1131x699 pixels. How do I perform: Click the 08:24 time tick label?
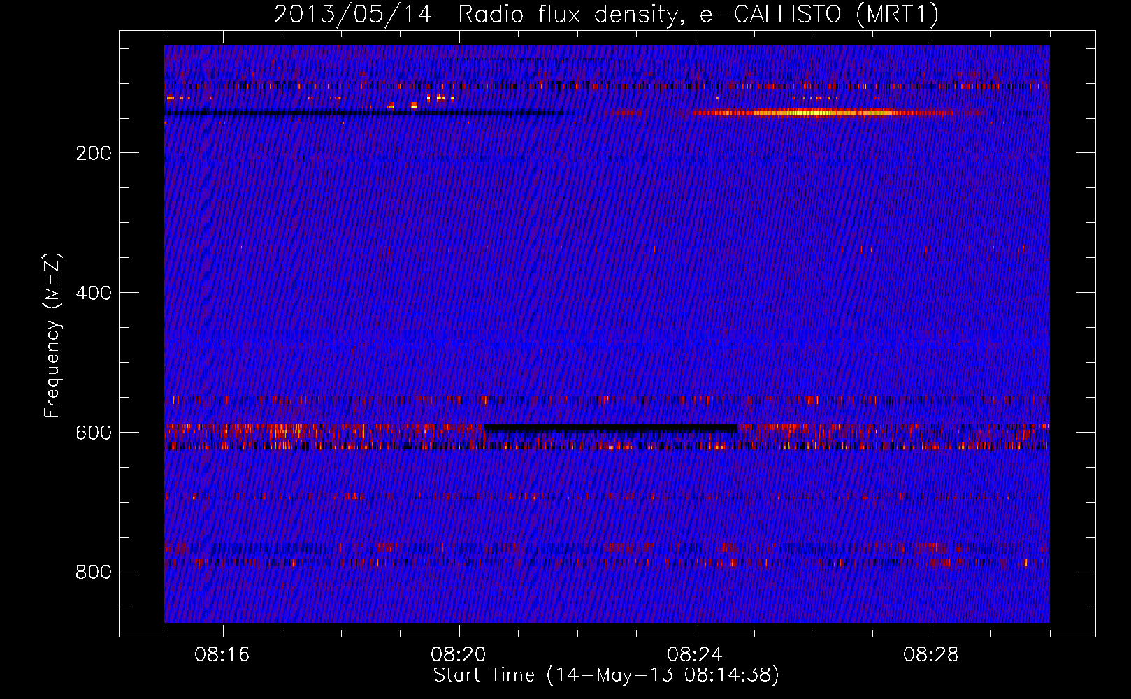pyautogui.click(x=695, y=655)
